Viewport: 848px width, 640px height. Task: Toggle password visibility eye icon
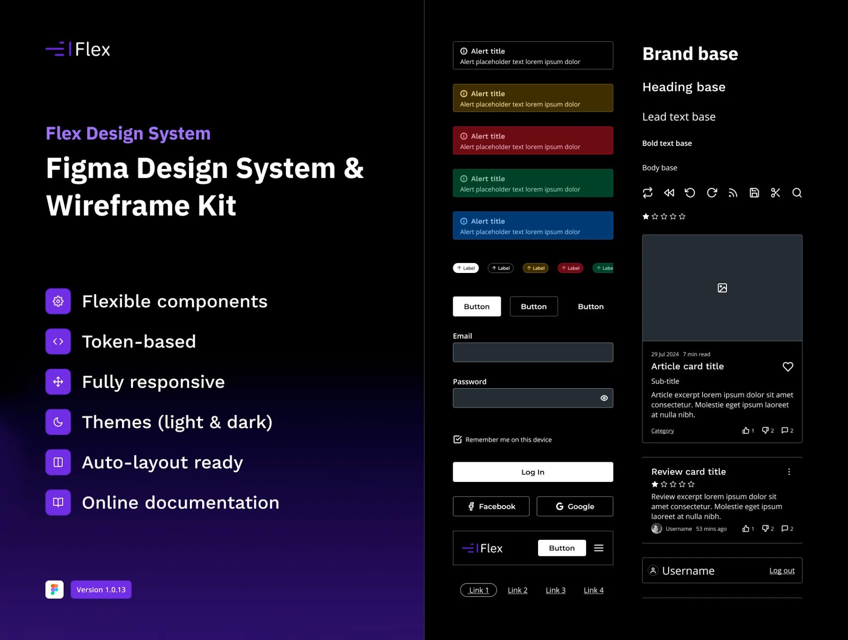pyautogui.click(x=604, y=398)
